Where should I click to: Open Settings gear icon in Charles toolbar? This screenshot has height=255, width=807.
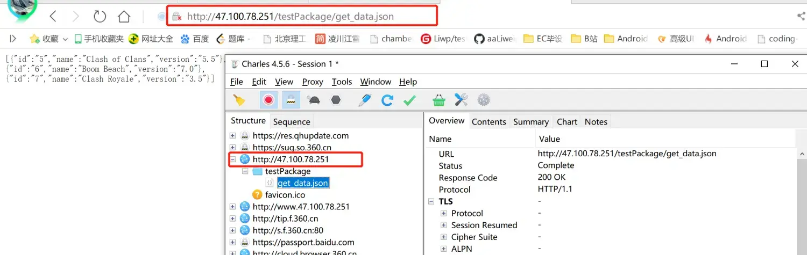(484, 100)
